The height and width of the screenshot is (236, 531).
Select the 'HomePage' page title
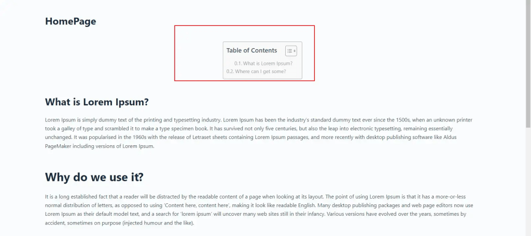coord(71,21)
